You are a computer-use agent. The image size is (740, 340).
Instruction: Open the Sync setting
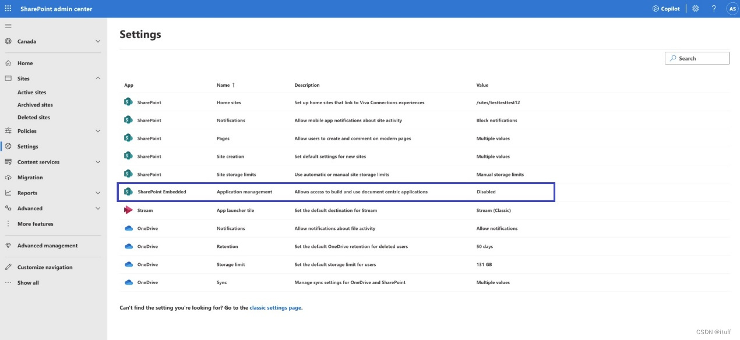tap(221, 282)
